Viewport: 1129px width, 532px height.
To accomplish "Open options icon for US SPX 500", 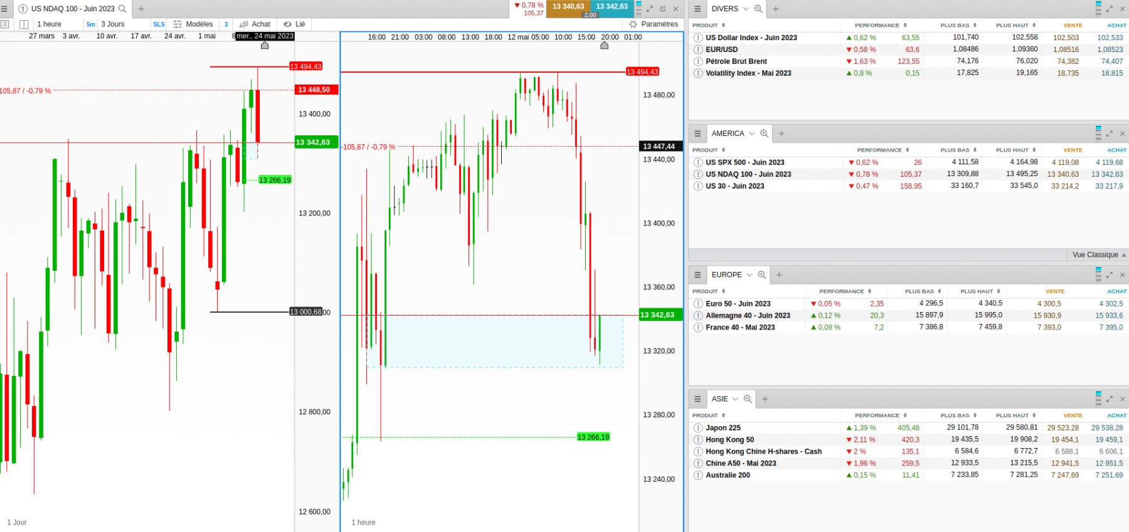I will [698, 162].
